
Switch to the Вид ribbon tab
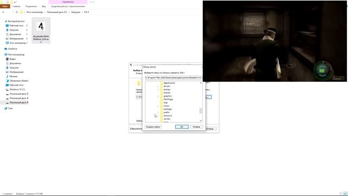43,7
